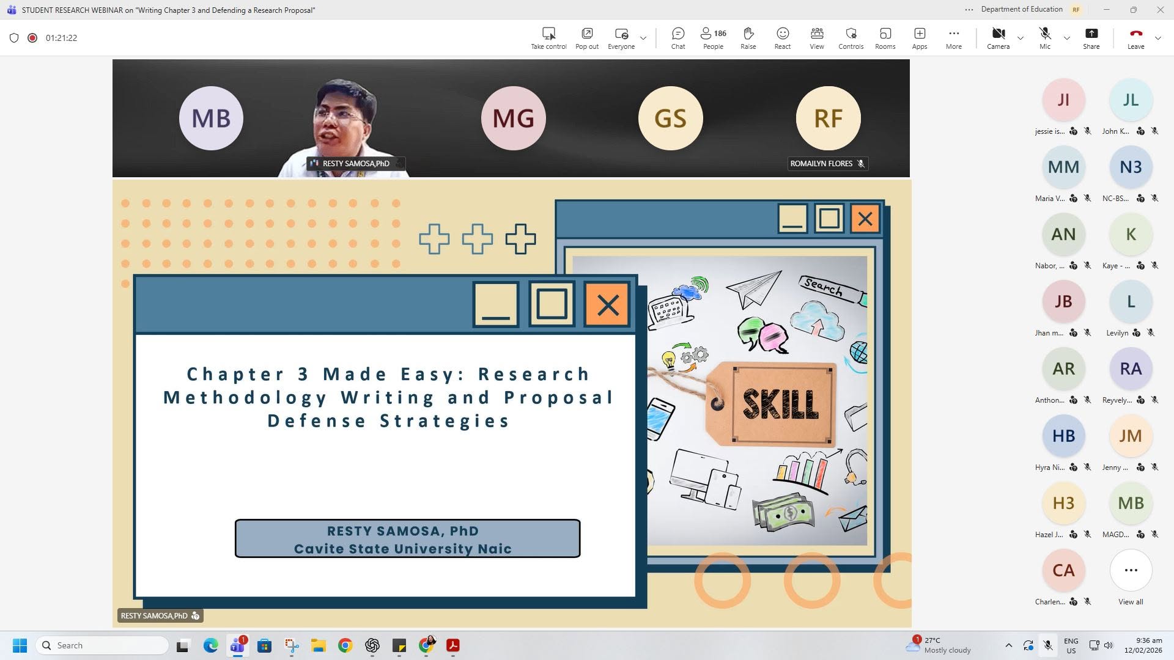Click the taskbar Search box
The height and width of the screenshot is (660, 1174).
point(102,645)
